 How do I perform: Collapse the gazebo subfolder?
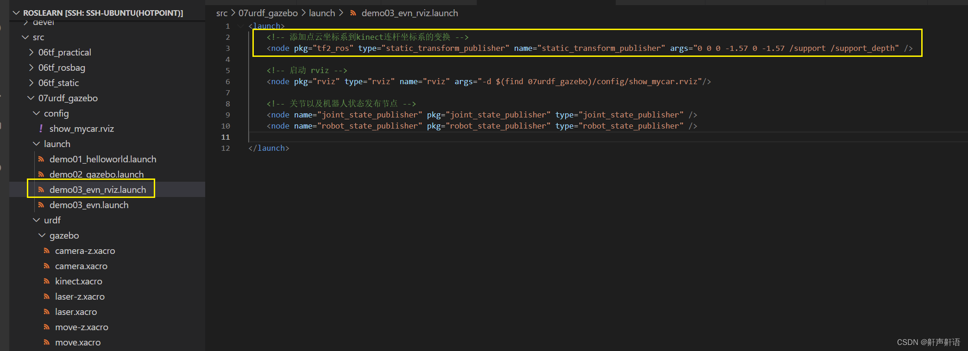click(42, 235)
